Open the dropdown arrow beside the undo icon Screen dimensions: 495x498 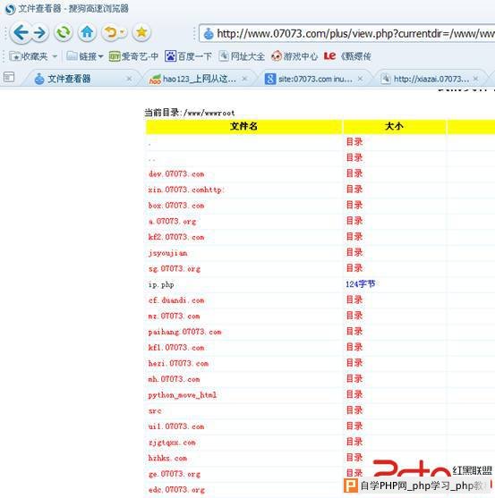tap(123, 32)
